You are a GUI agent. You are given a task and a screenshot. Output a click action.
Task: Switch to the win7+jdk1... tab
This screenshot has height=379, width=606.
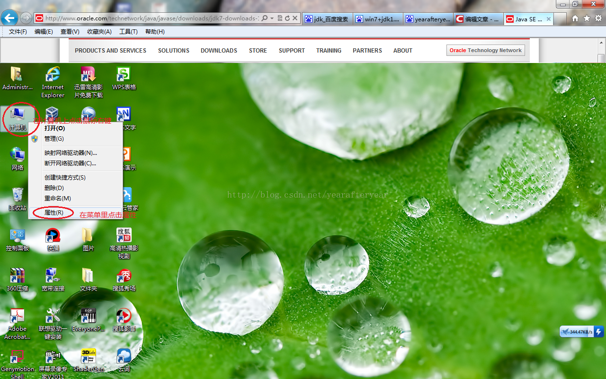(x=378, y=19)
